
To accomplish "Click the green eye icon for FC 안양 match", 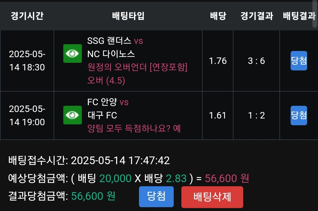I will 72,115.
